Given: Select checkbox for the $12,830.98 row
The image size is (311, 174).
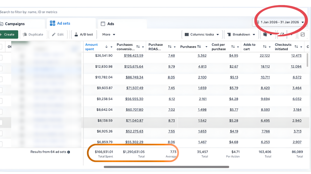Looking at the screenshot, I should pyautogui.click(x=1, y=68).
